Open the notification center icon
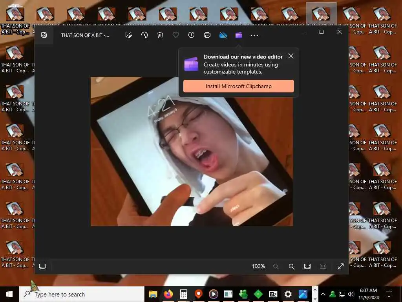Screen dimensions: 402x302 coord(389,294)
